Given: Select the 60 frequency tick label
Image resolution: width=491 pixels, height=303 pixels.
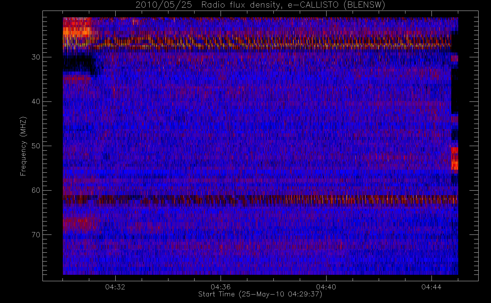Looking at the screenshot, I should [x=36, y=190].
